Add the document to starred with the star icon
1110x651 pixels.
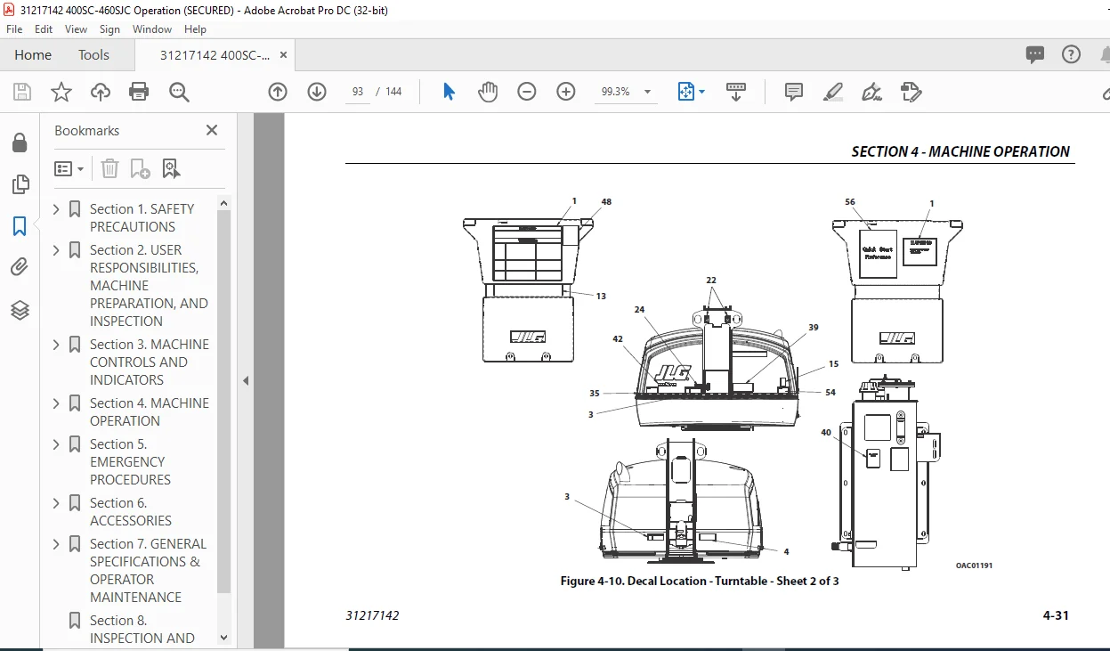[61, 92]
